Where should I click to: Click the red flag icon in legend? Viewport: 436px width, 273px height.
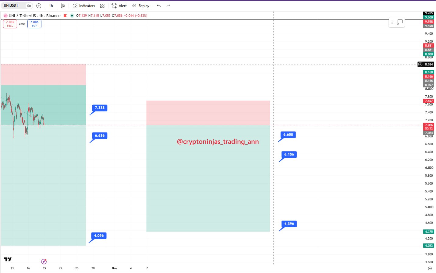coord(65,16)
